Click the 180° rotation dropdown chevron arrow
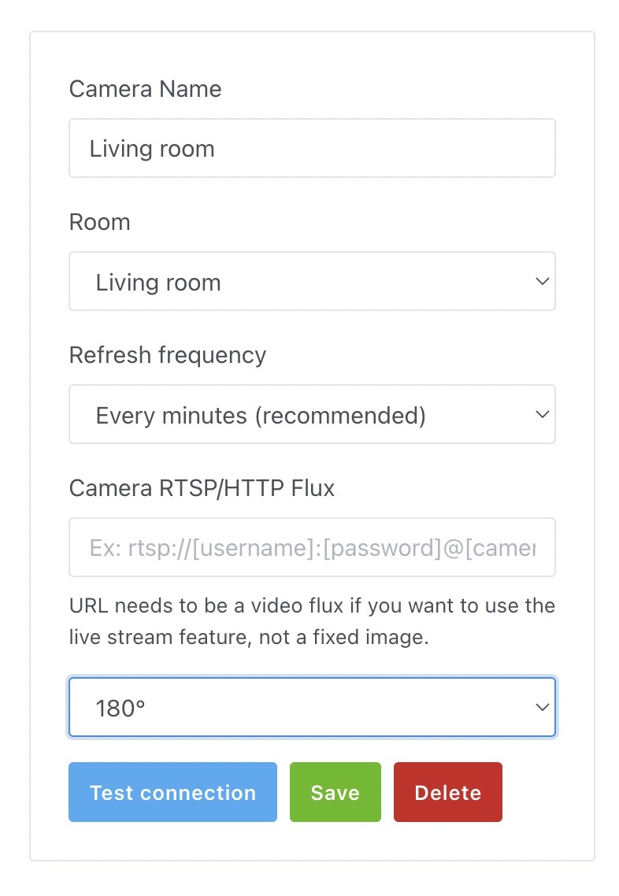This screenshot has width=619, height=896. pyautogui.click(x=542, y=707)
